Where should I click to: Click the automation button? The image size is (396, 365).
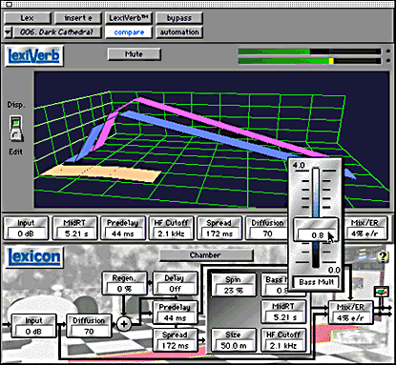179,32
